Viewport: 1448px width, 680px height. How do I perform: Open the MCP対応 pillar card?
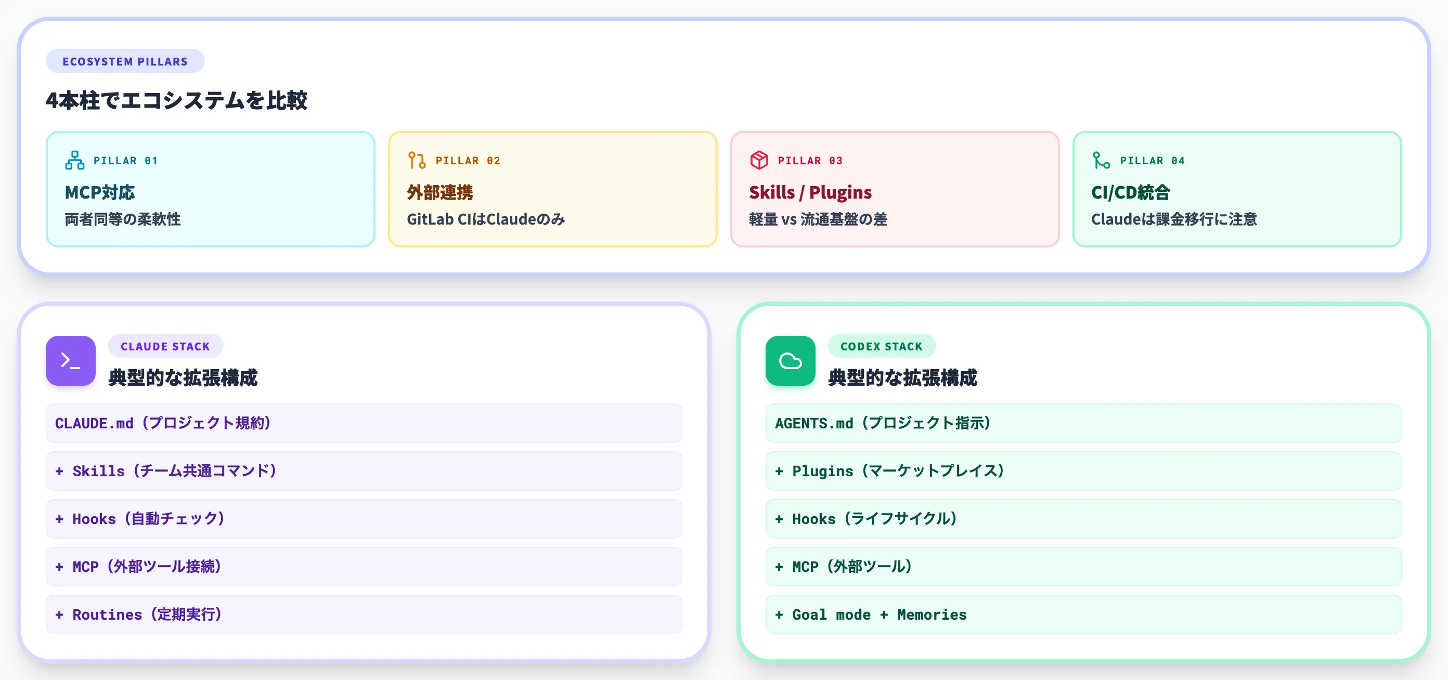pyautogui.click(x=210, y=189)
